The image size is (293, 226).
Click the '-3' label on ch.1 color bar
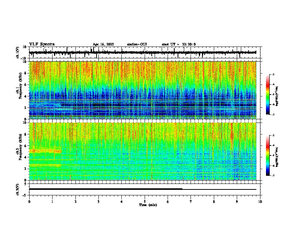coord(273,75)
